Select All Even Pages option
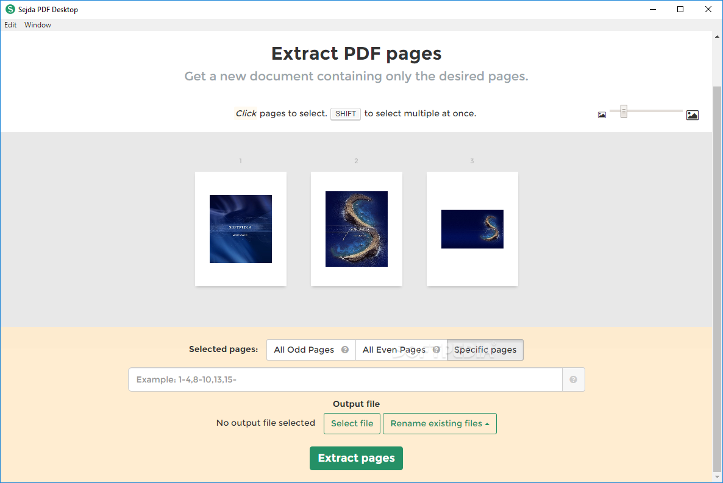The width and height of the screenshot is (723, 483). tap(401, 350)
